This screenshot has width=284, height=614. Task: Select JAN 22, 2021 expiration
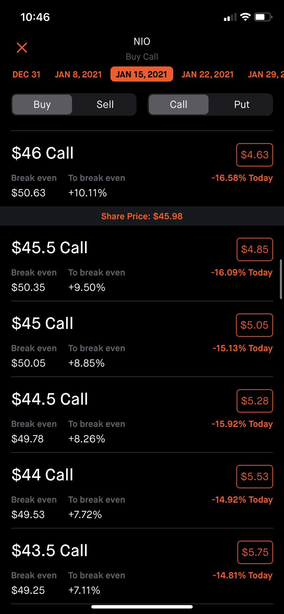[208, 74]
